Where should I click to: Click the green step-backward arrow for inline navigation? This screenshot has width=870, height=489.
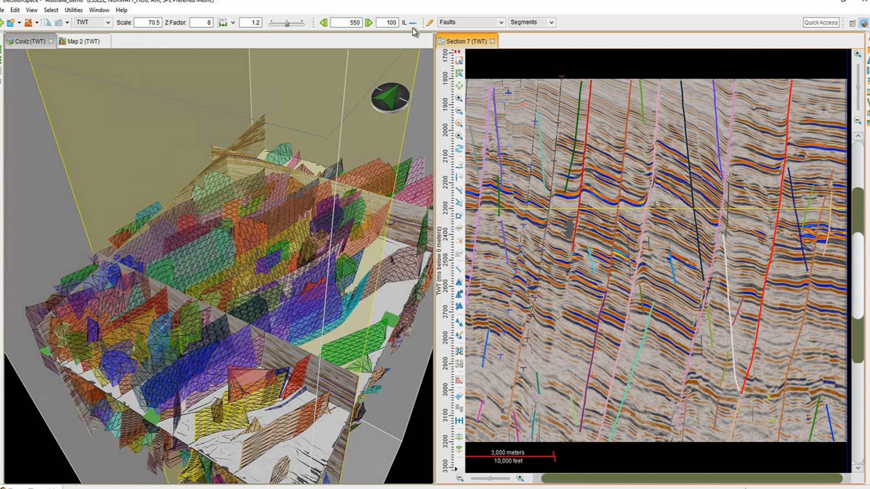(323, 22)
